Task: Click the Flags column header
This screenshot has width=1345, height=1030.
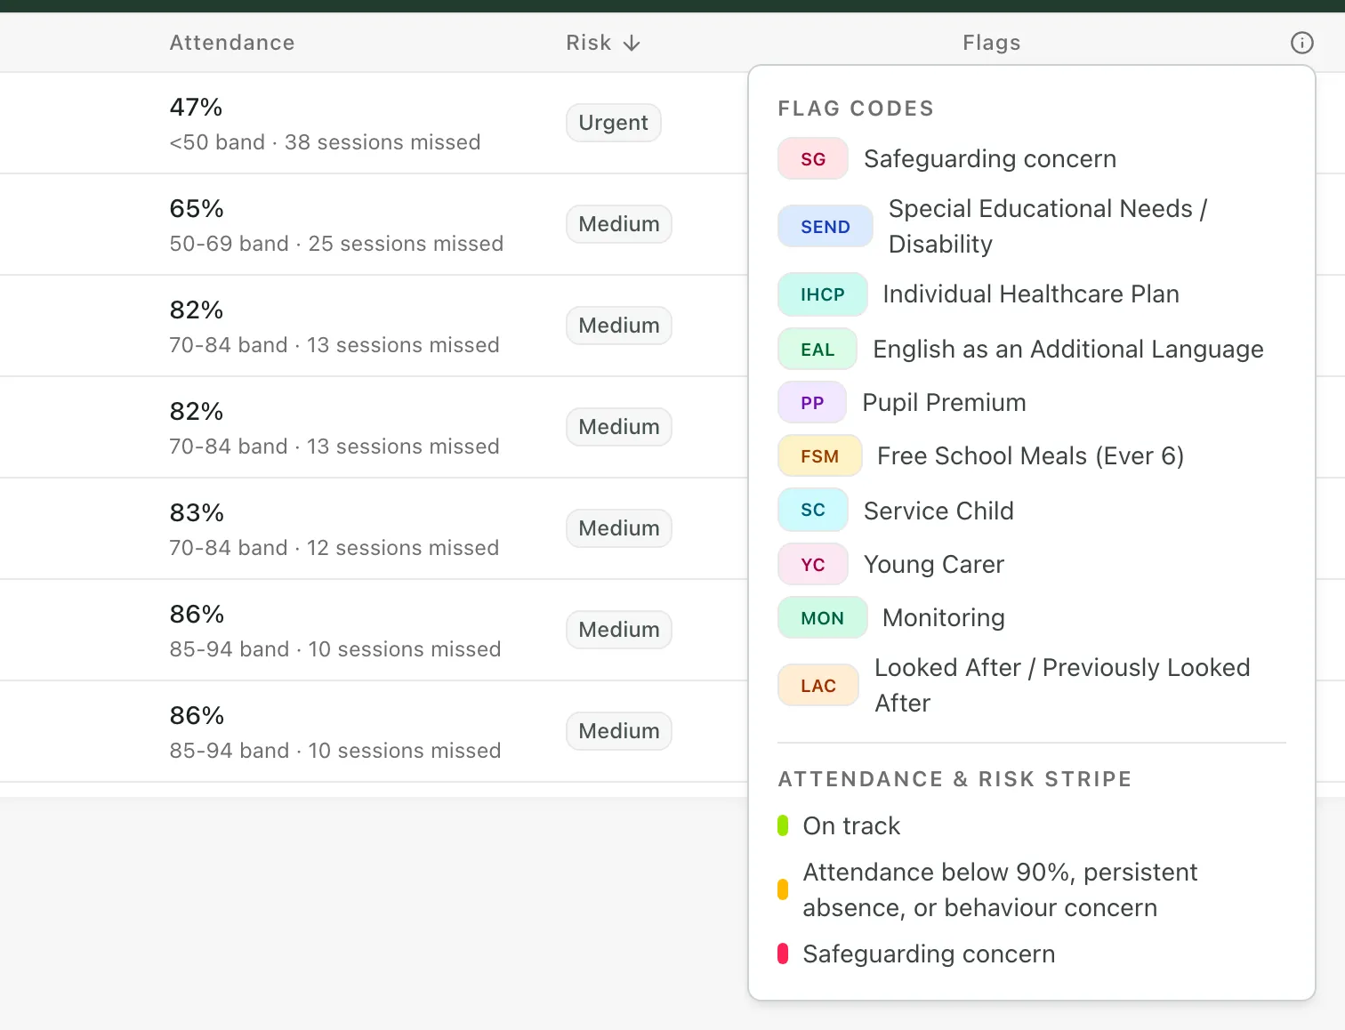Action: (991, 43)
